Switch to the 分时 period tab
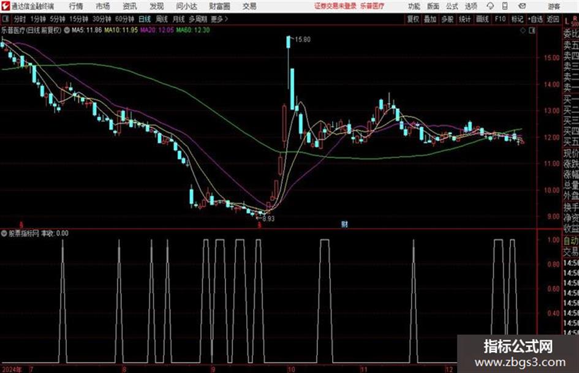The height and width of the screenshot is (373, 579). point(20,19)
